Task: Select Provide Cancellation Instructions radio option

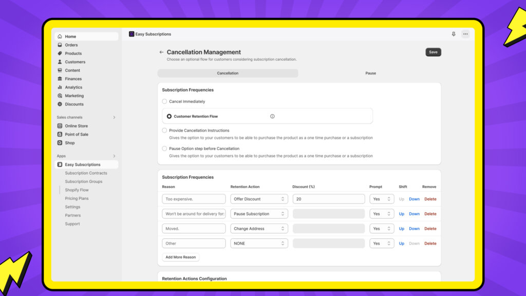Action: pos(164,131)
